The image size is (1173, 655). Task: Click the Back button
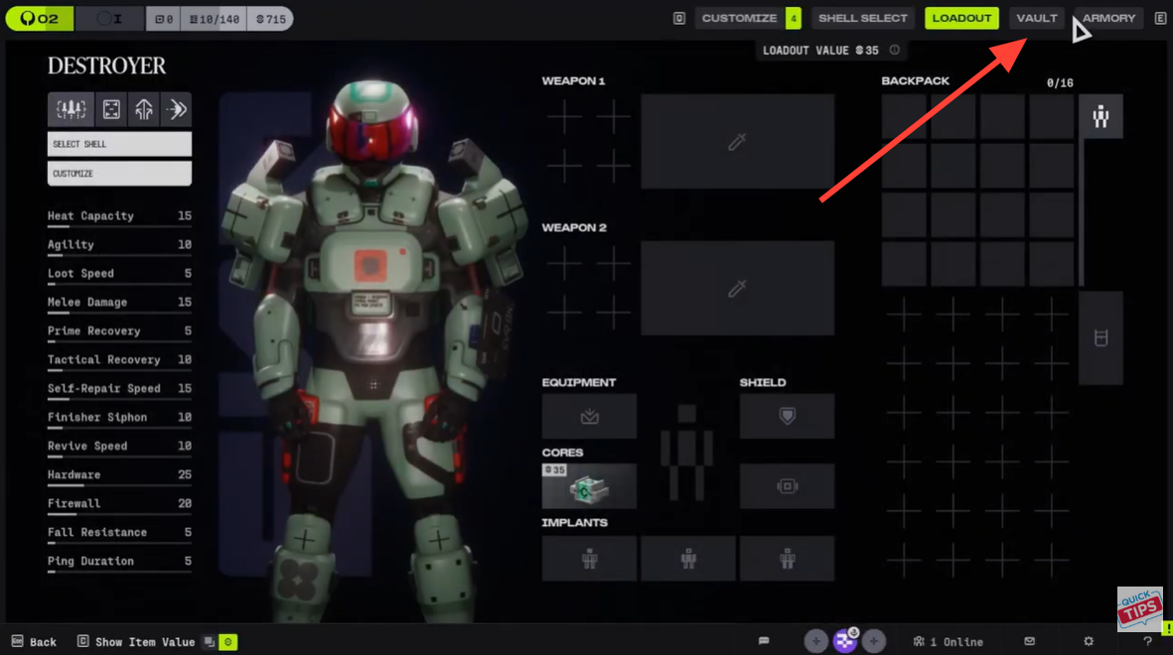35,642
